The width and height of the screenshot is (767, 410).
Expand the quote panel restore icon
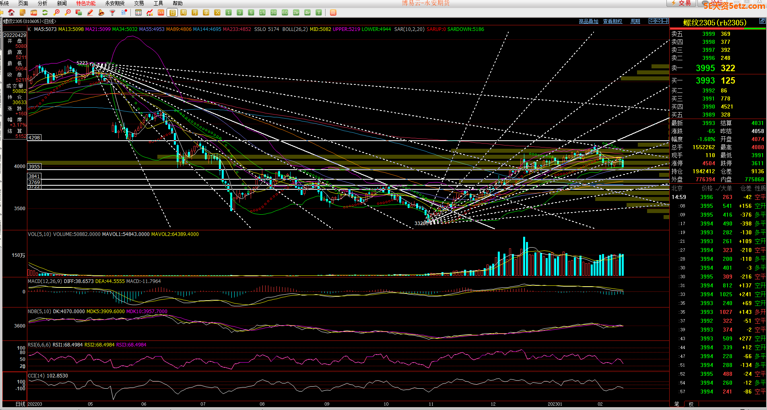click(762, 21)
